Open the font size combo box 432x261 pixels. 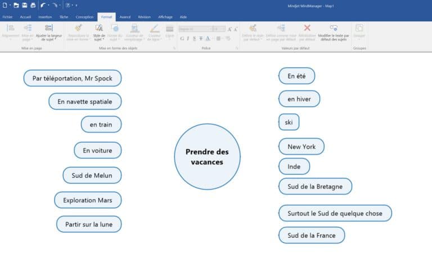pos(219,29)
